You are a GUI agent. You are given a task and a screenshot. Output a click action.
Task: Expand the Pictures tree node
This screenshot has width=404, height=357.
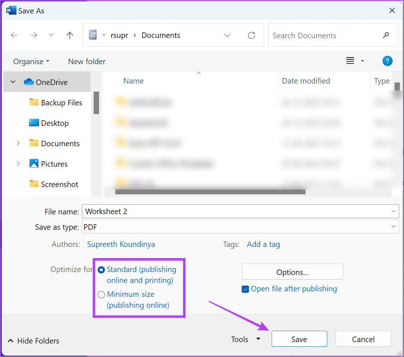pos(18,163)
